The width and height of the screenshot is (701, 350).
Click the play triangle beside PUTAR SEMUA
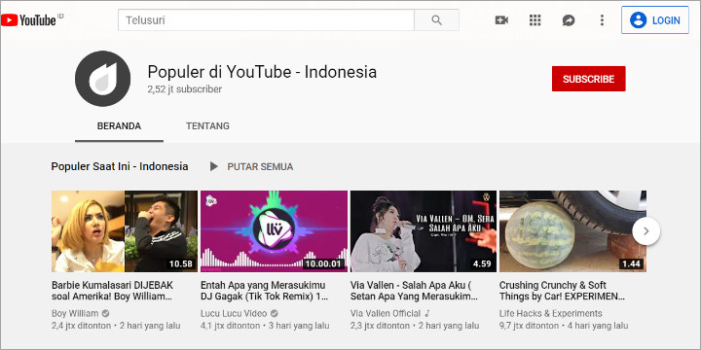coord(213,166)
